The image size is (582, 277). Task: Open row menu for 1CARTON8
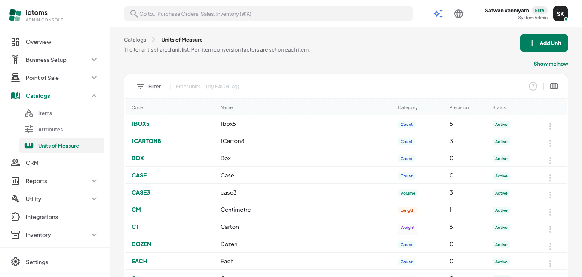click(550, 143)
